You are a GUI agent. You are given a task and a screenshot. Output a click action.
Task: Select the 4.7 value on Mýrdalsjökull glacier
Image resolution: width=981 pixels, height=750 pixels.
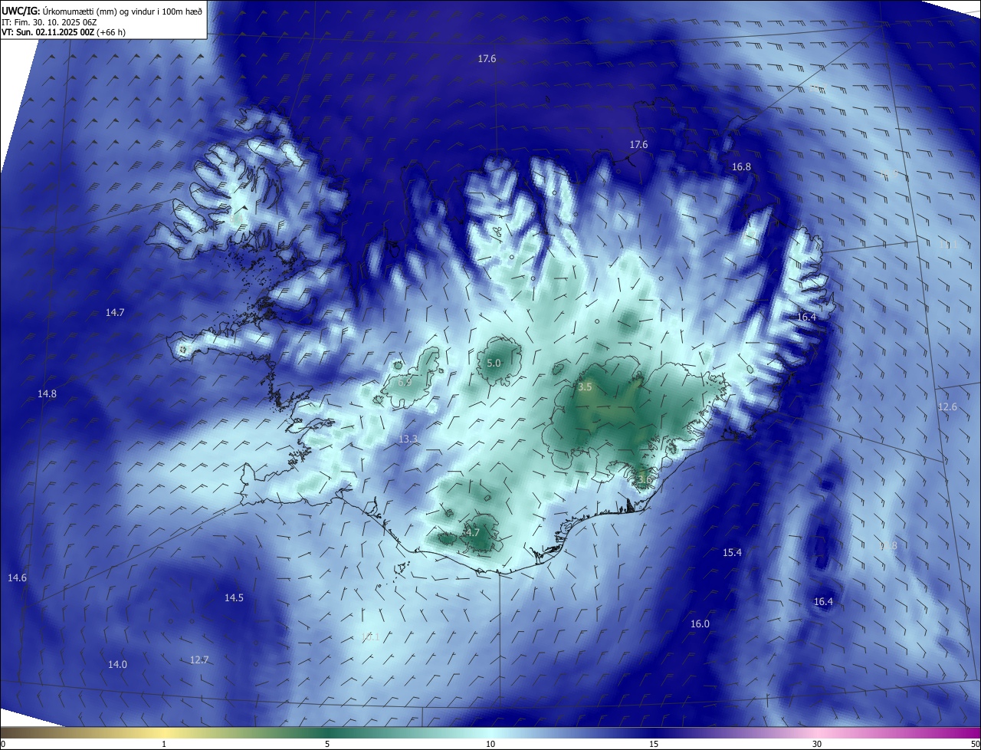pyautogui.click(x=472, y=532)
